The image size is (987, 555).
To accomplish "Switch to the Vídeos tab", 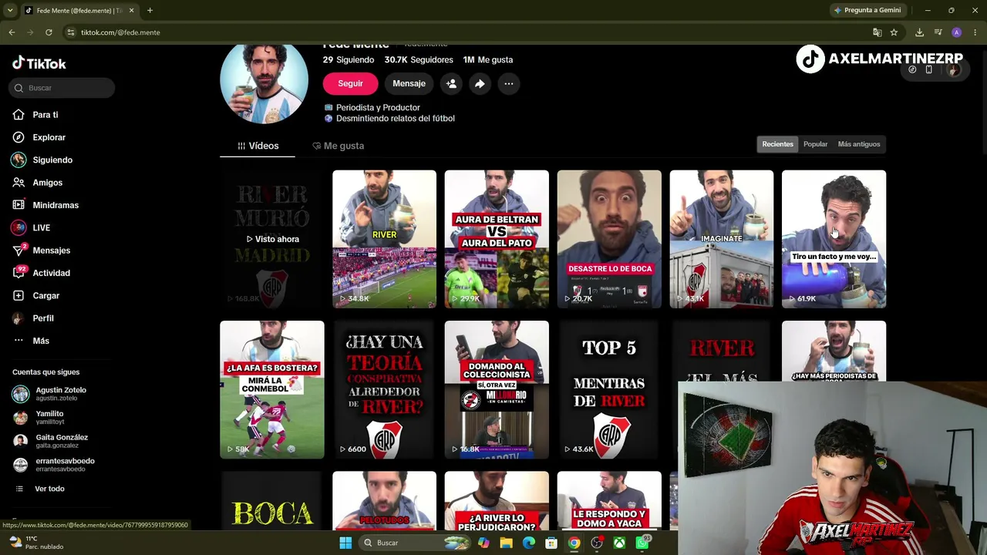I will point(258,146).
